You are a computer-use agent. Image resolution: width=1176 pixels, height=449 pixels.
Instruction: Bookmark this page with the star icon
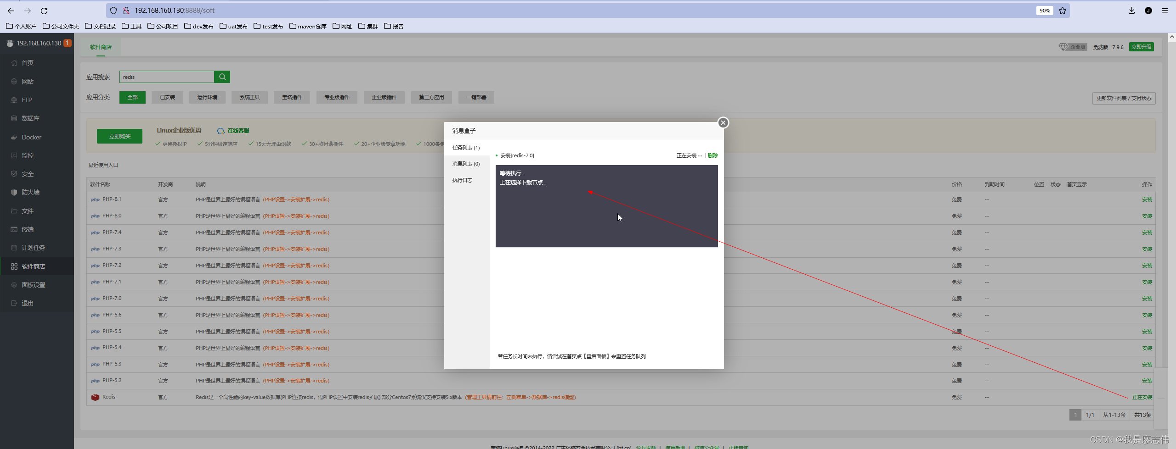point(1063,11)
